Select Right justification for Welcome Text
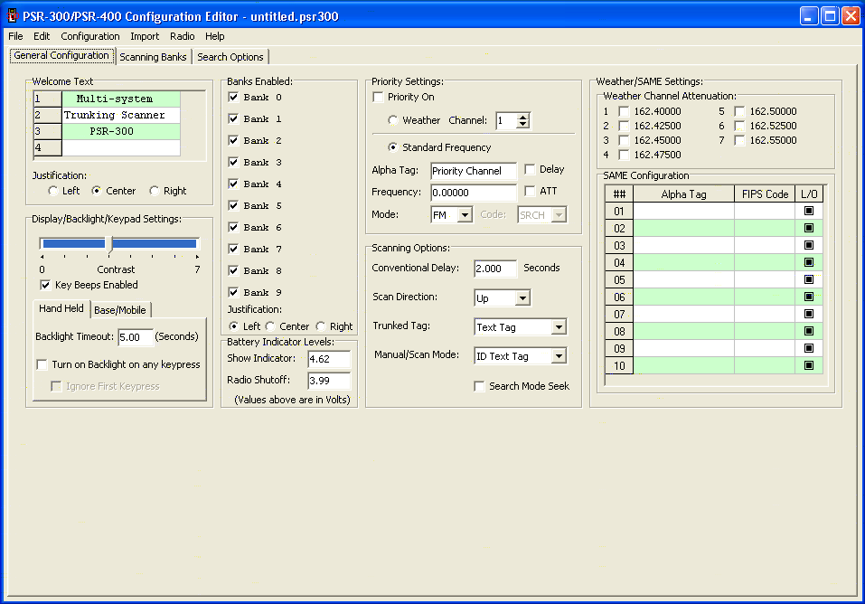The height and width of the screenshot is (604, 865). coord(155,191)
